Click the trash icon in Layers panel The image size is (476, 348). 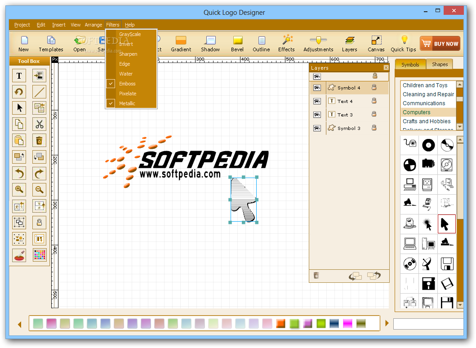pyautogui.click(x=316, y=276)
